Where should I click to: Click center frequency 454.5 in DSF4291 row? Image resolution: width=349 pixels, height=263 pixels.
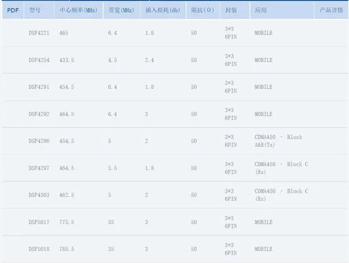[67, 87]
